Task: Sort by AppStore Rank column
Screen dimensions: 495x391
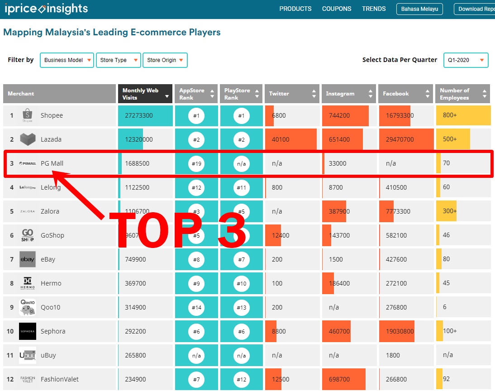Action: coord(196,94)
